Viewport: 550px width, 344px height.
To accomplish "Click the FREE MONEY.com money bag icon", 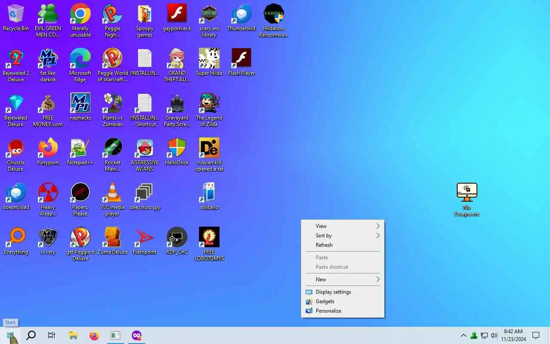I will click(x=48, y=110).
